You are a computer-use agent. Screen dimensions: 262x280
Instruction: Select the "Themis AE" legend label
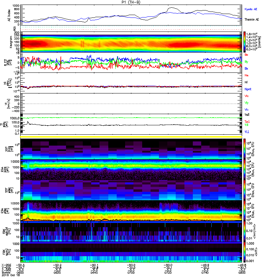coord(252,20)
